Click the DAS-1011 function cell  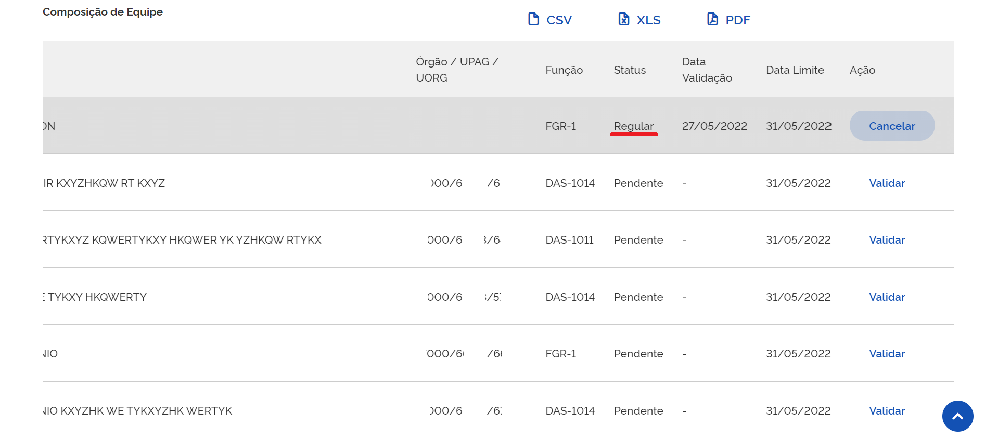tap(569, 240)
